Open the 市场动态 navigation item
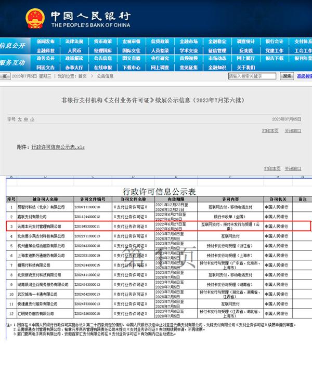The image size is (312, 372). pos(217,58)
